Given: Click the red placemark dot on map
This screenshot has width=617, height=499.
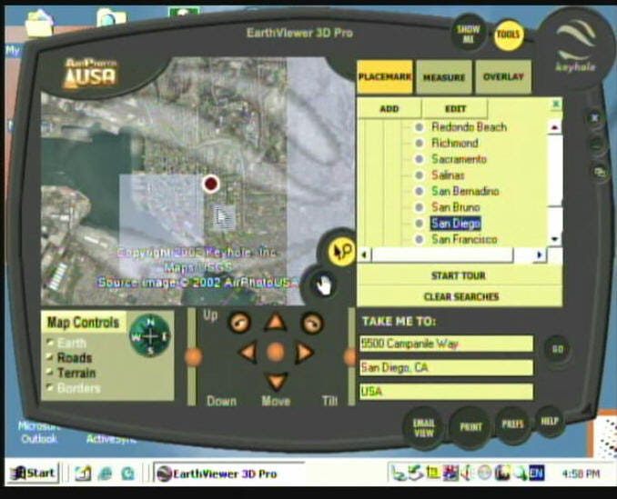Looking at the screenshot, I should point(211,184).
